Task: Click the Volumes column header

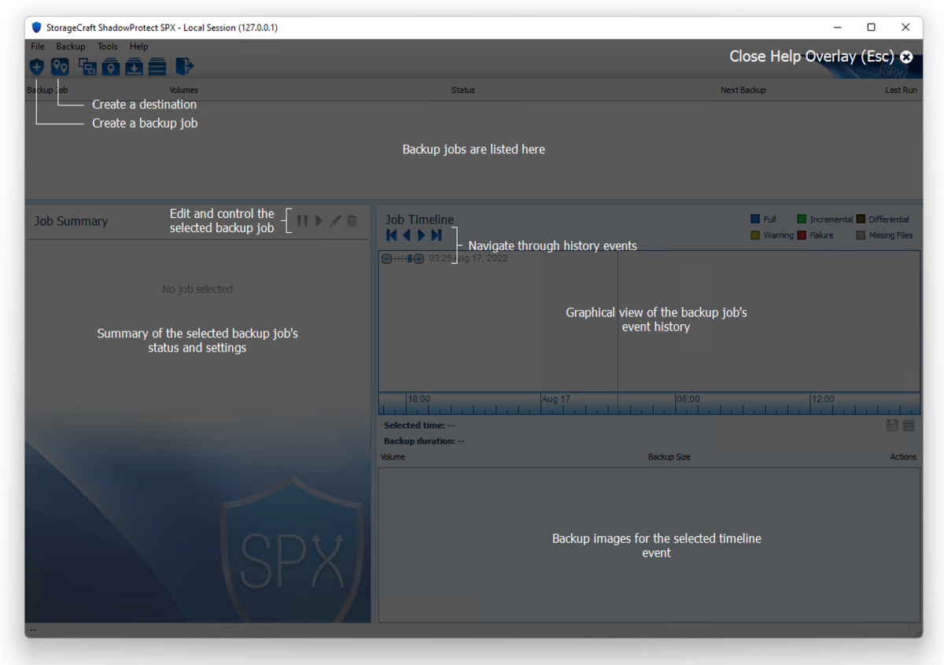Action: [x=184, y=91]
